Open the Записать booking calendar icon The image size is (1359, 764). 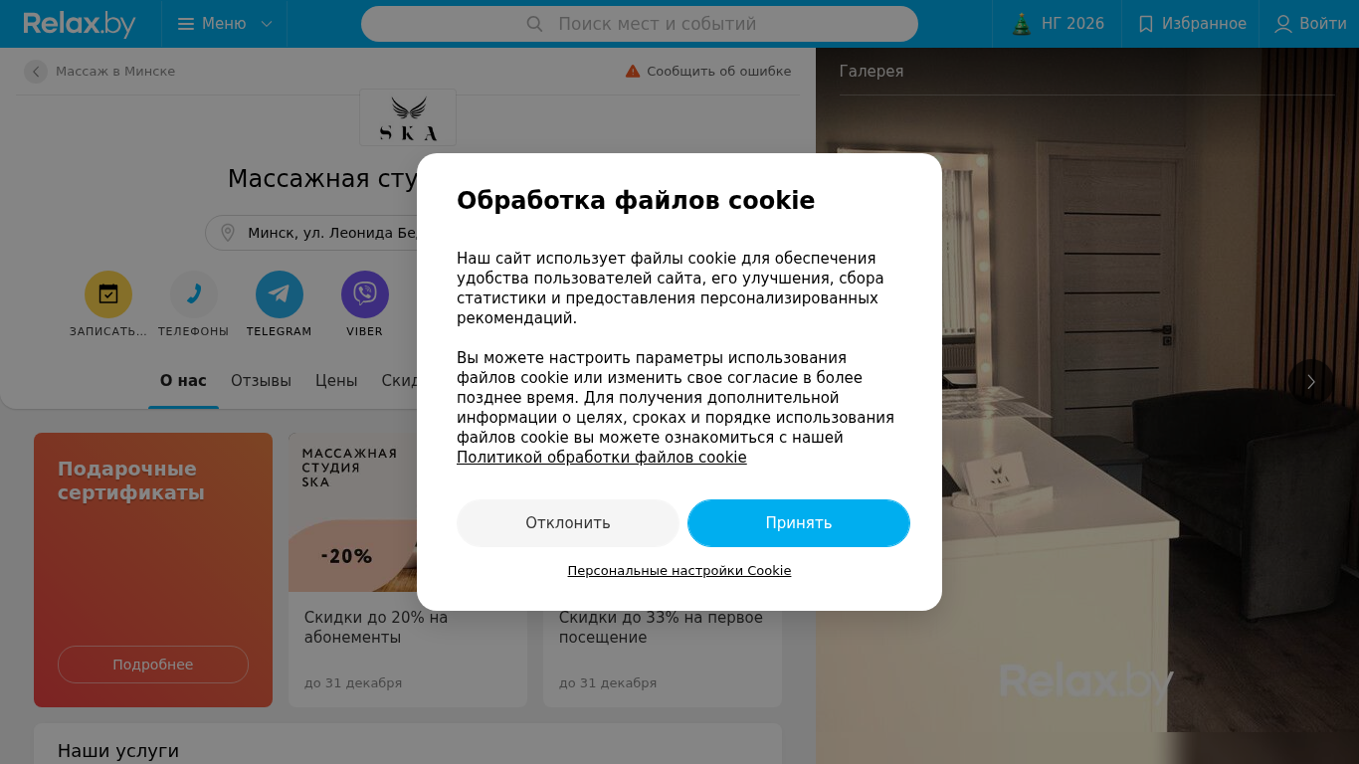pos(108,294)
